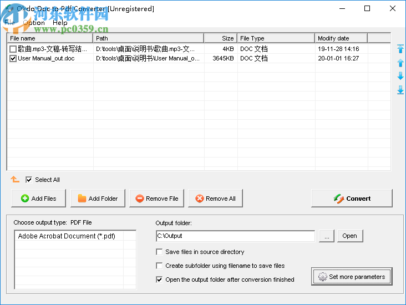Click the Output folder path field

[x=235, y=236]
